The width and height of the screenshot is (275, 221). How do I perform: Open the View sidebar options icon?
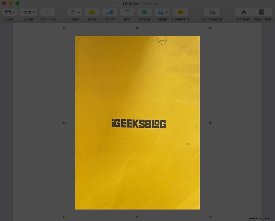pos(8,12)
